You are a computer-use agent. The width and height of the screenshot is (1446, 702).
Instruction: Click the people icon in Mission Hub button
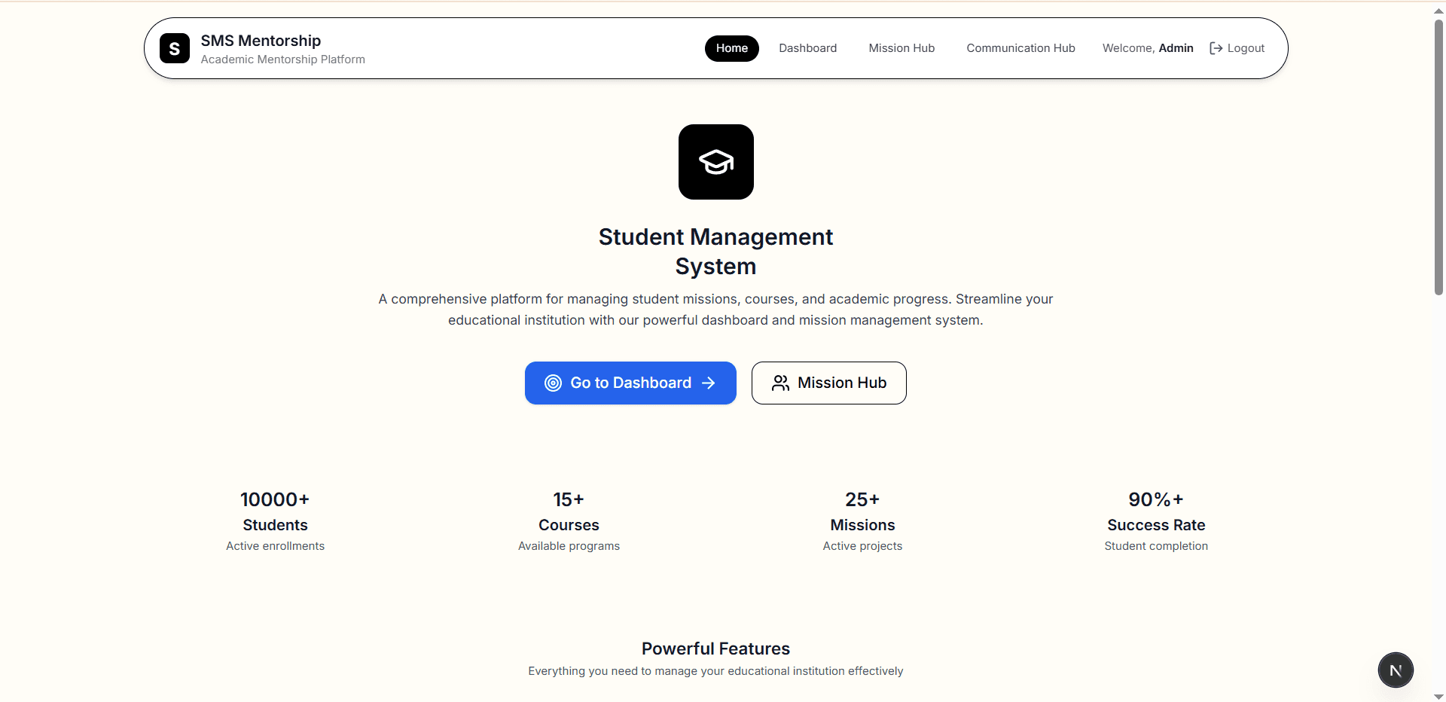coord(780,383)
